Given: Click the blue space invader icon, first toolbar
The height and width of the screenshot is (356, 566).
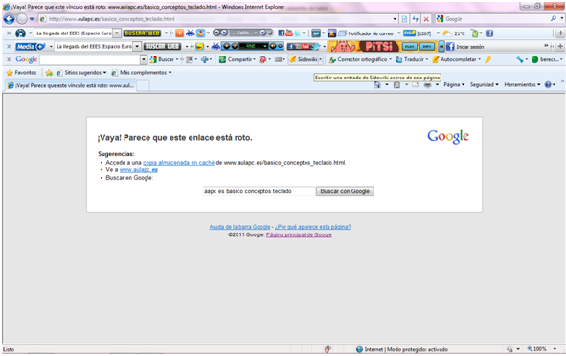Looking at the screenshot, I should [x=190, y=33].
